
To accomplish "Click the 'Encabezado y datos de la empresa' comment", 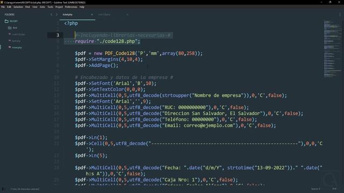I will pos(124,77).
